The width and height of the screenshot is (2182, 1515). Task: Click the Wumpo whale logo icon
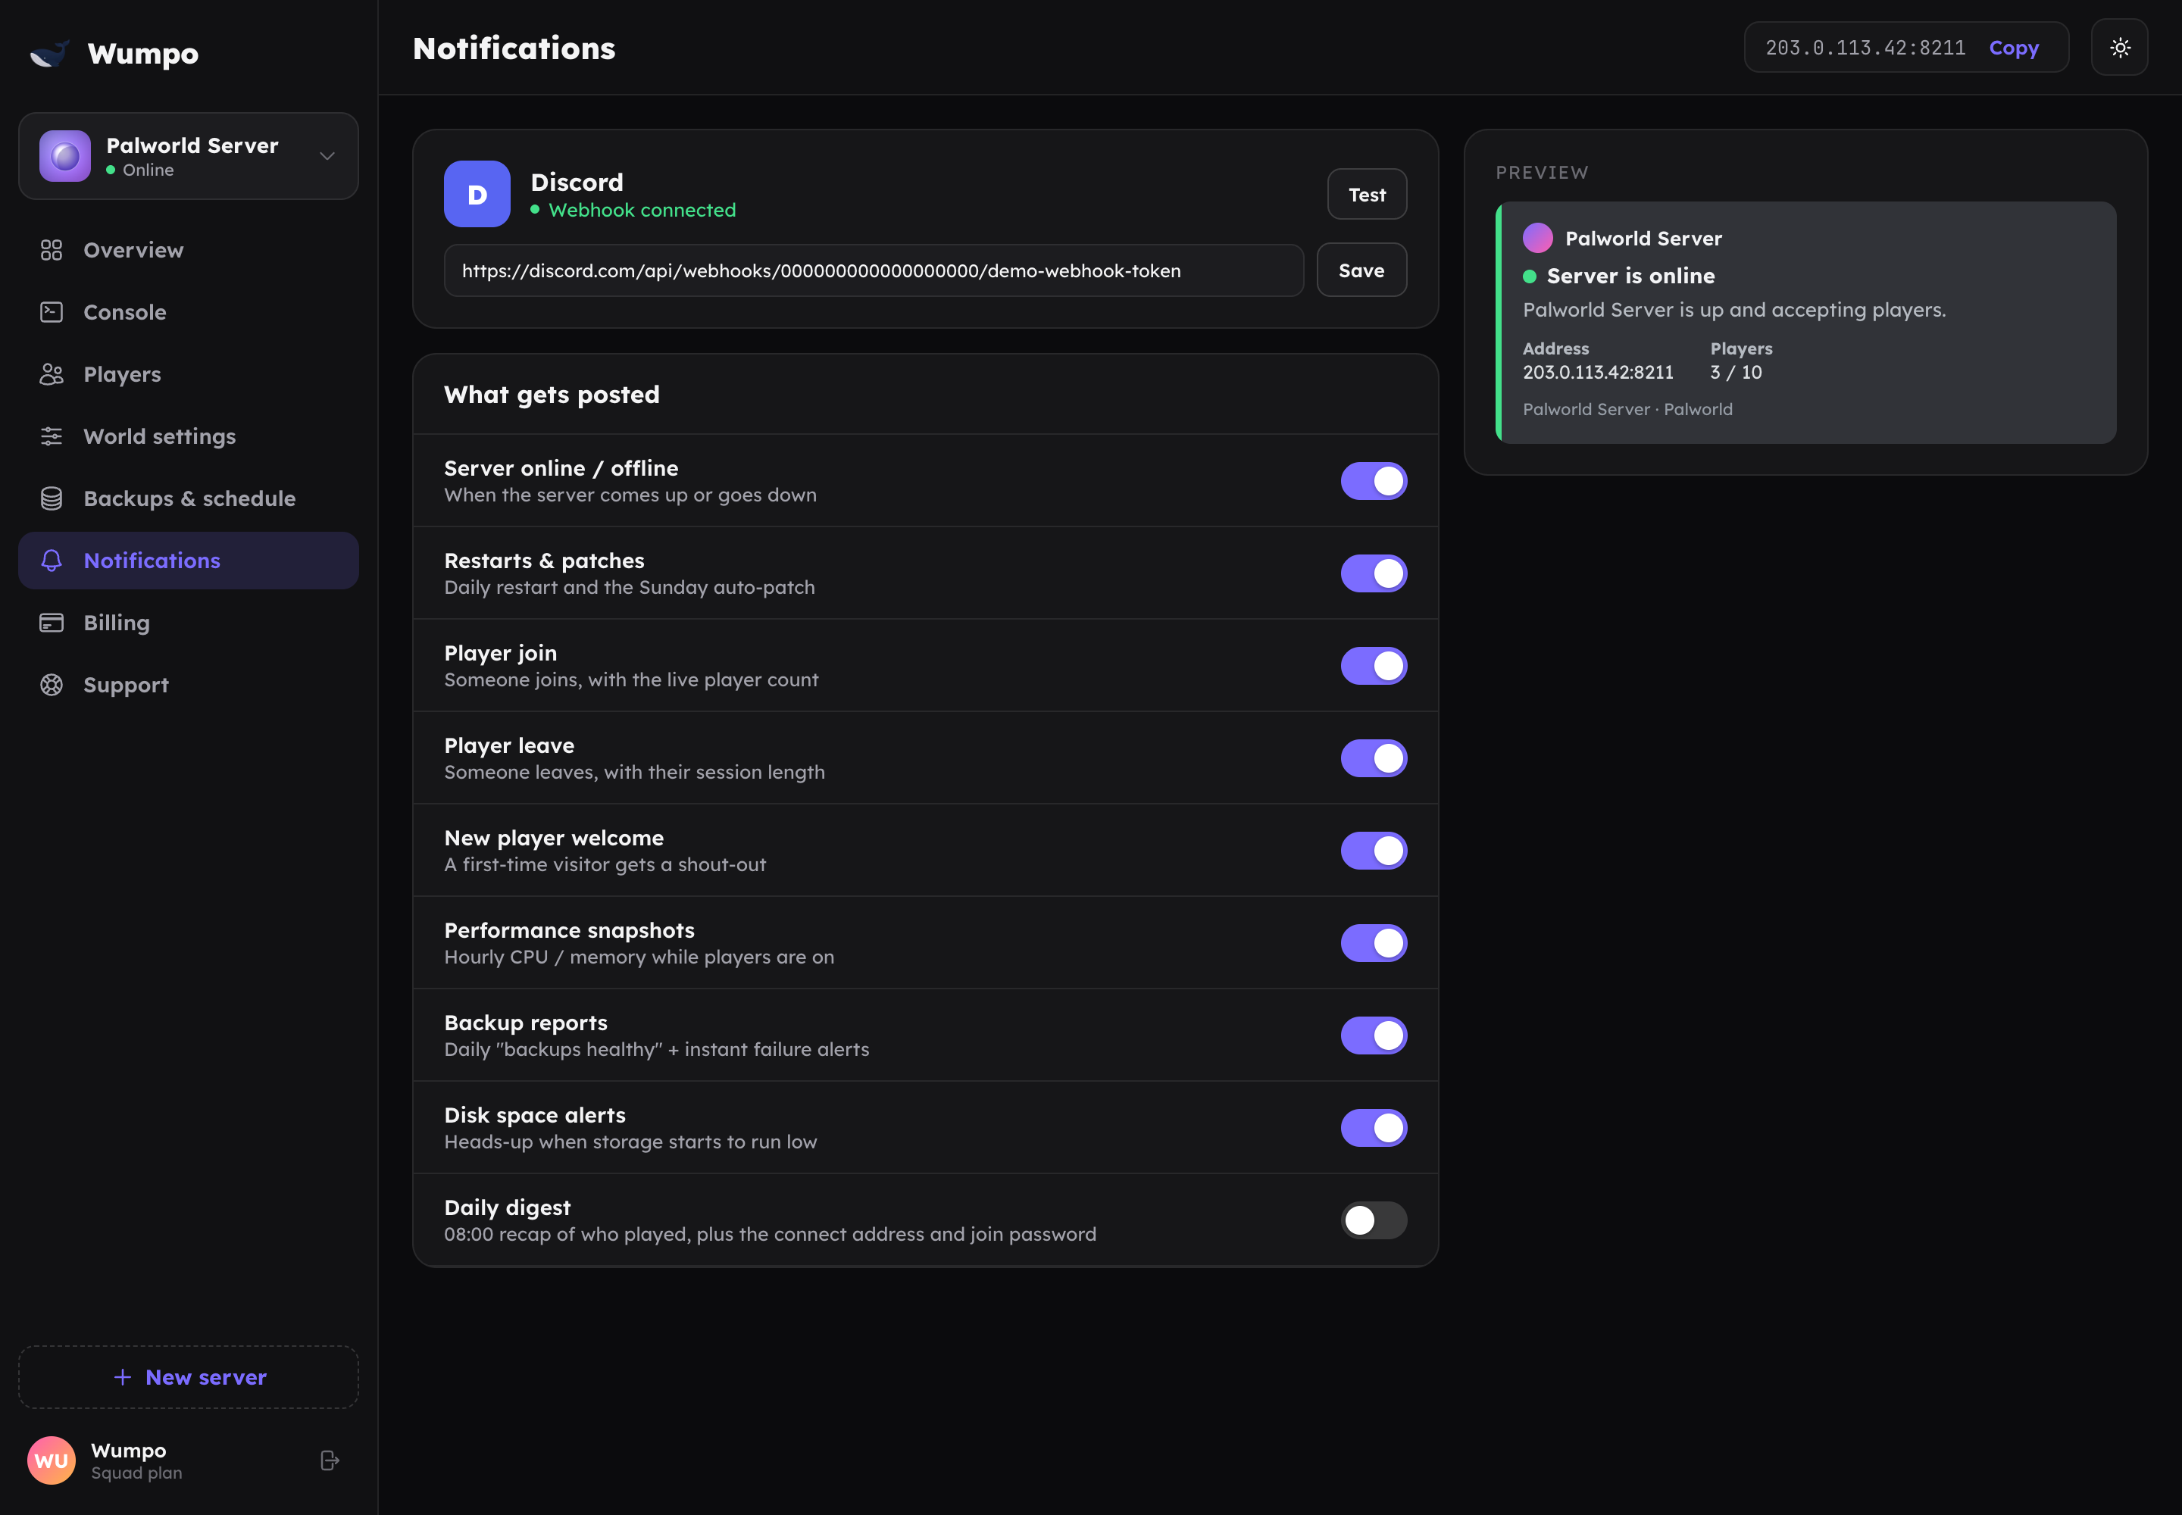pyautogui.click(x=49, y=53)
